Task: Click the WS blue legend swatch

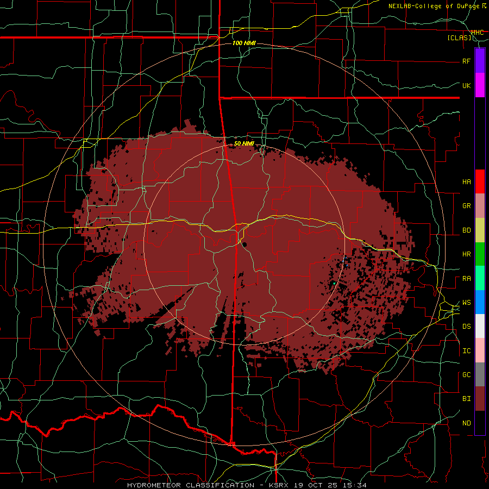Action: point(480,302)
